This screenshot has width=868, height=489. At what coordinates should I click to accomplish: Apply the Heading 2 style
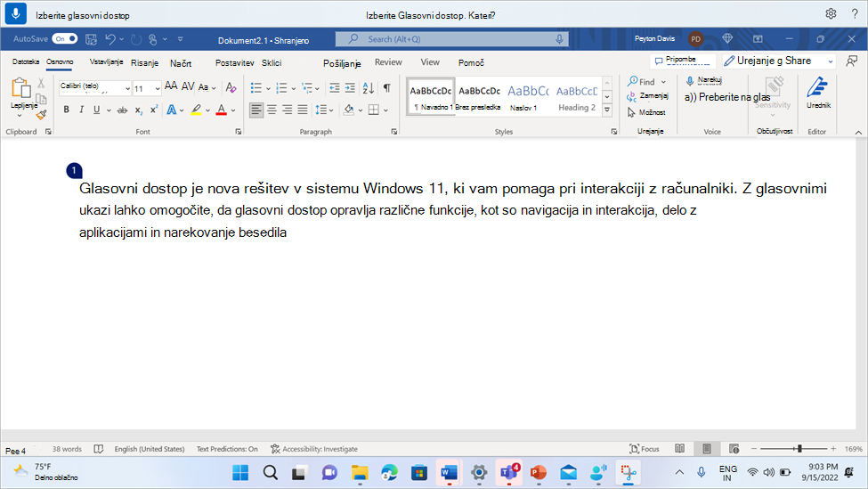click(577, 96)
